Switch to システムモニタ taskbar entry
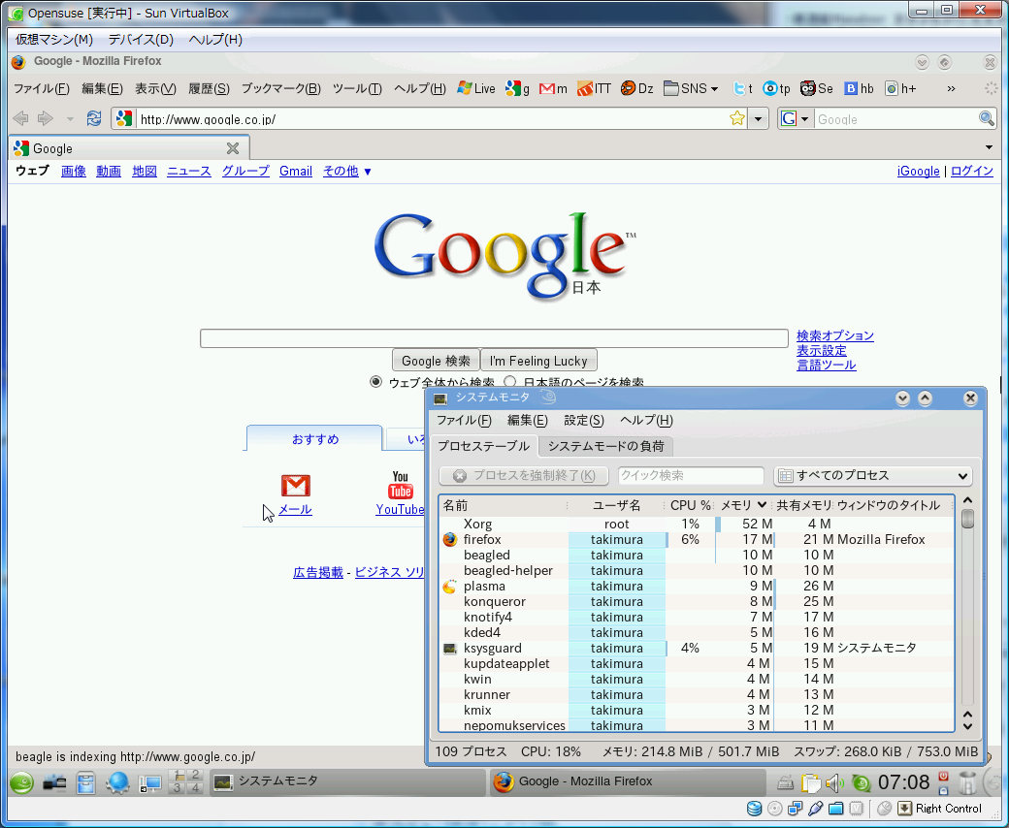The image size is (1009, 828). coord(347,782)
